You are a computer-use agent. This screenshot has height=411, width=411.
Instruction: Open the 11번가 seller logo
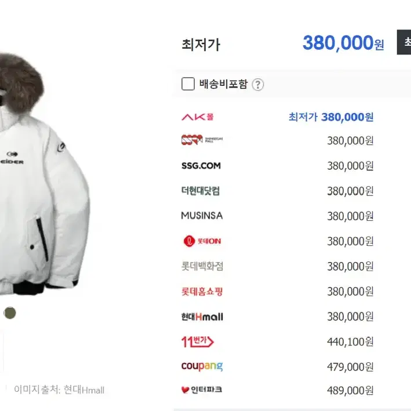pyautogui.click(x=198, y=342)
